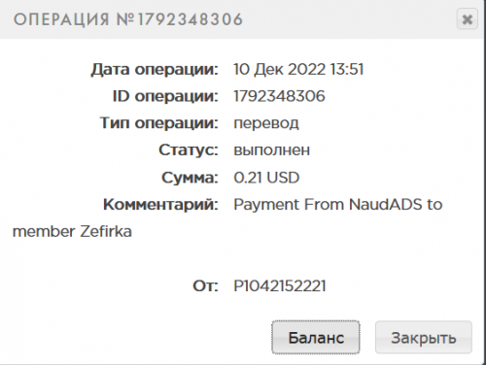Click the Статус label
The image size is (486, 365).
coord(189,150)
